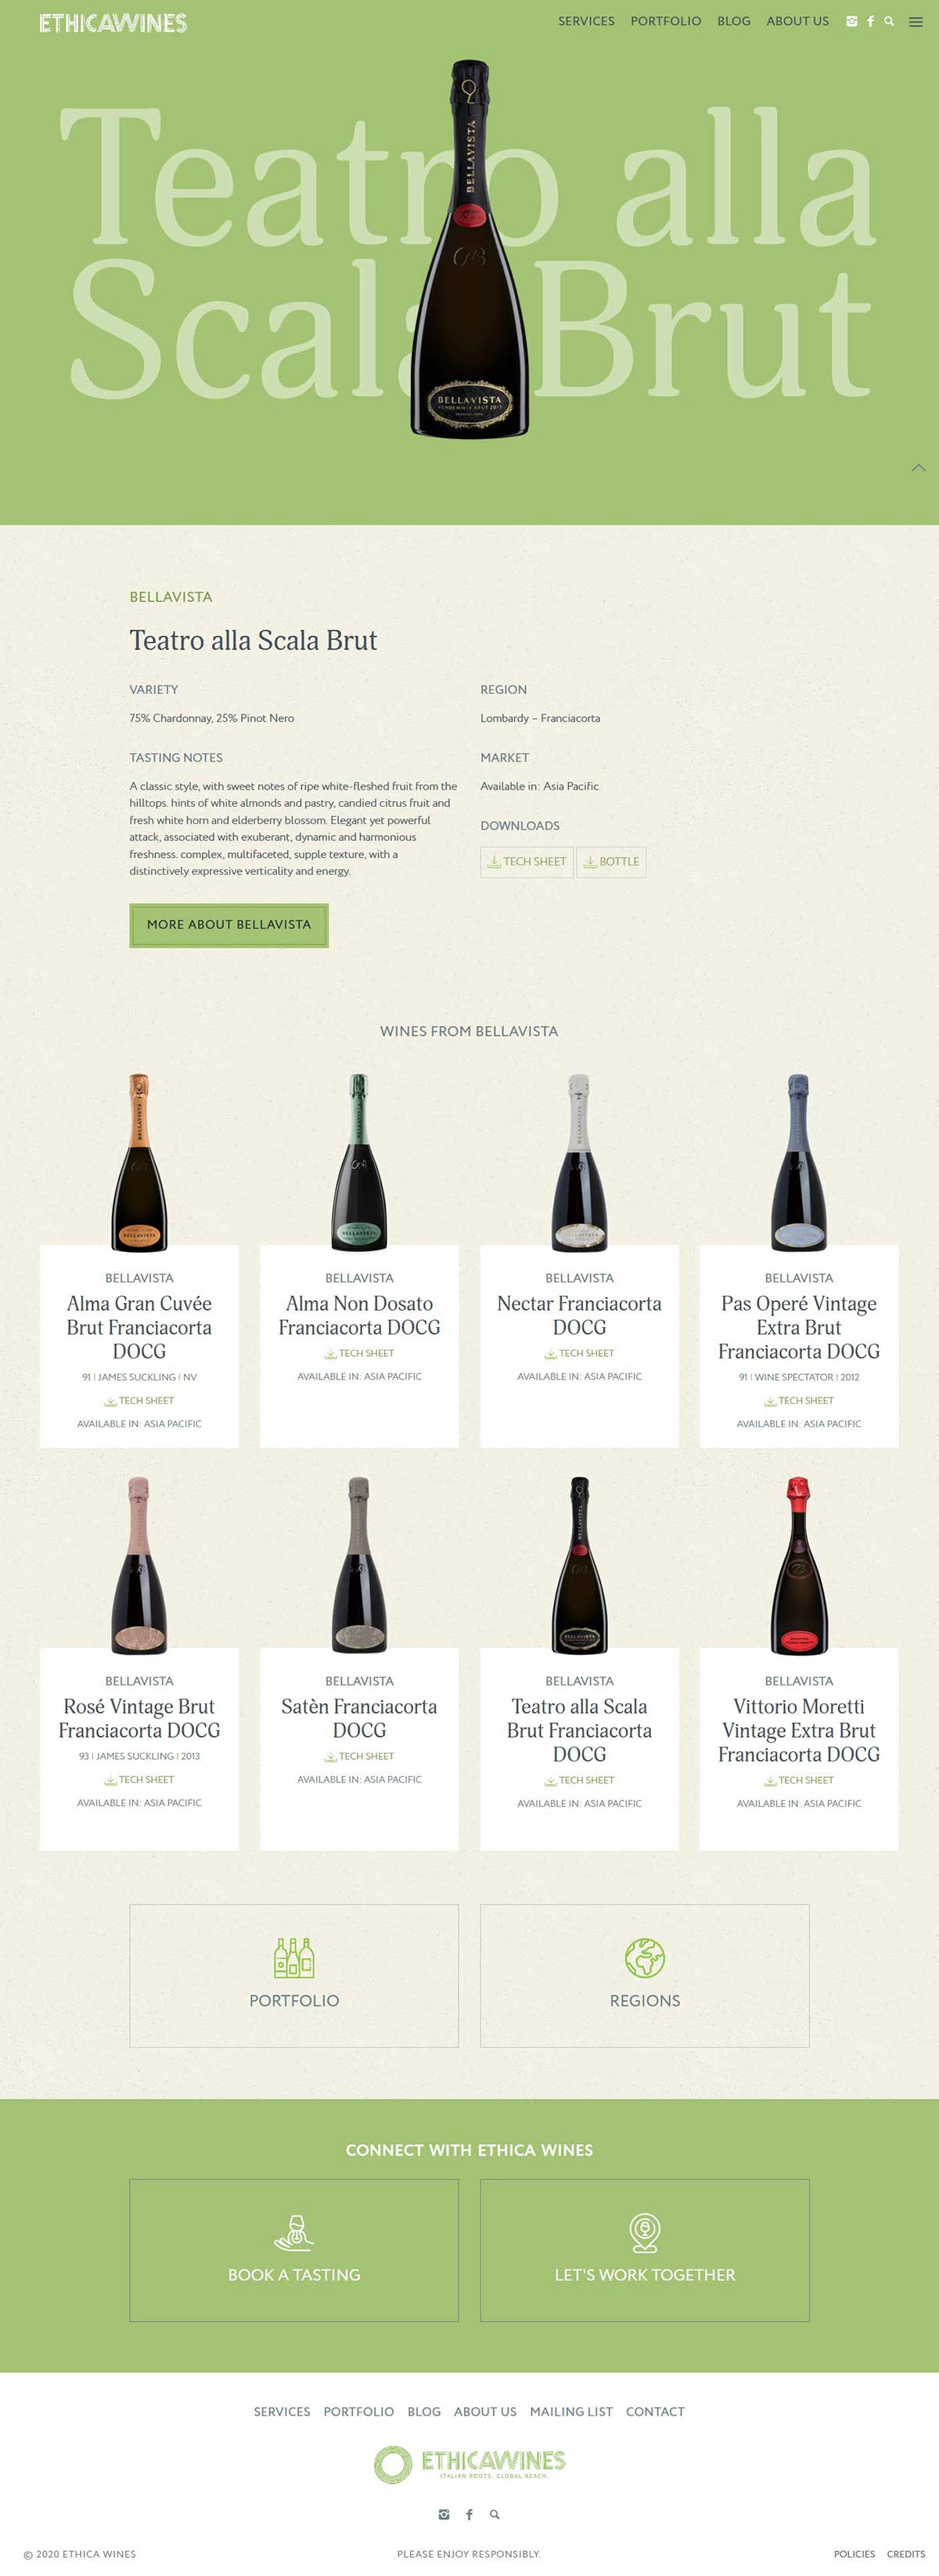Image resolution: width=939 pixels, height=2576 pixels.
Task: Click Mailing List footer link
Action: (x=571, y=2412)
